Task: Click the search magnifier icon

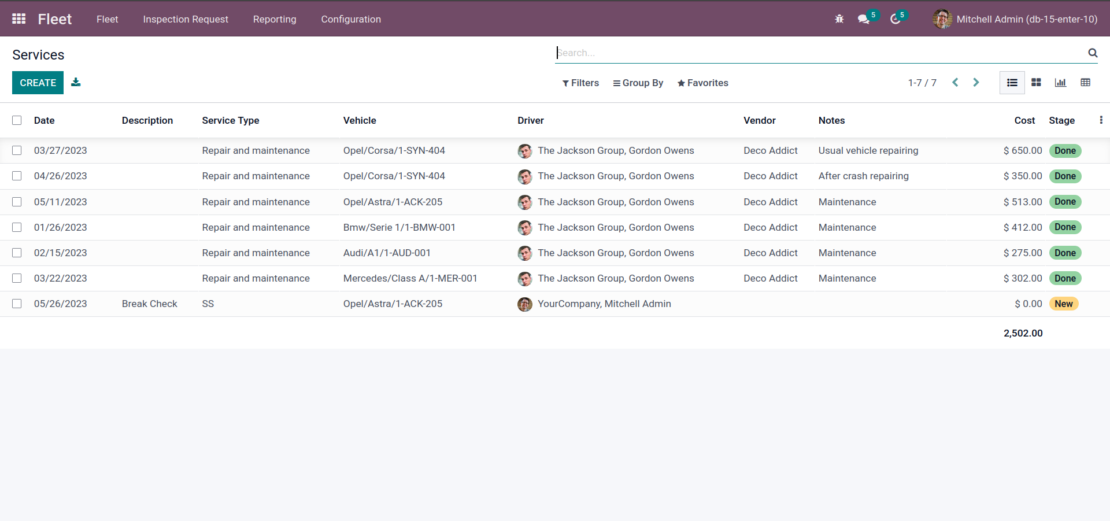Action: coord(1093,53)
